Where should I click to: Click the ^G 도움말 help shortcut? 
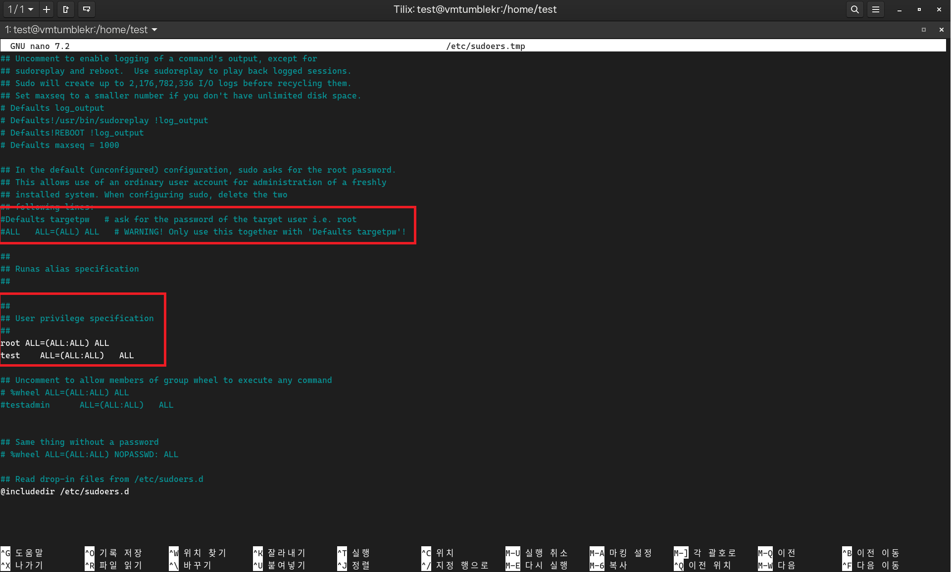tap(22, 553)
